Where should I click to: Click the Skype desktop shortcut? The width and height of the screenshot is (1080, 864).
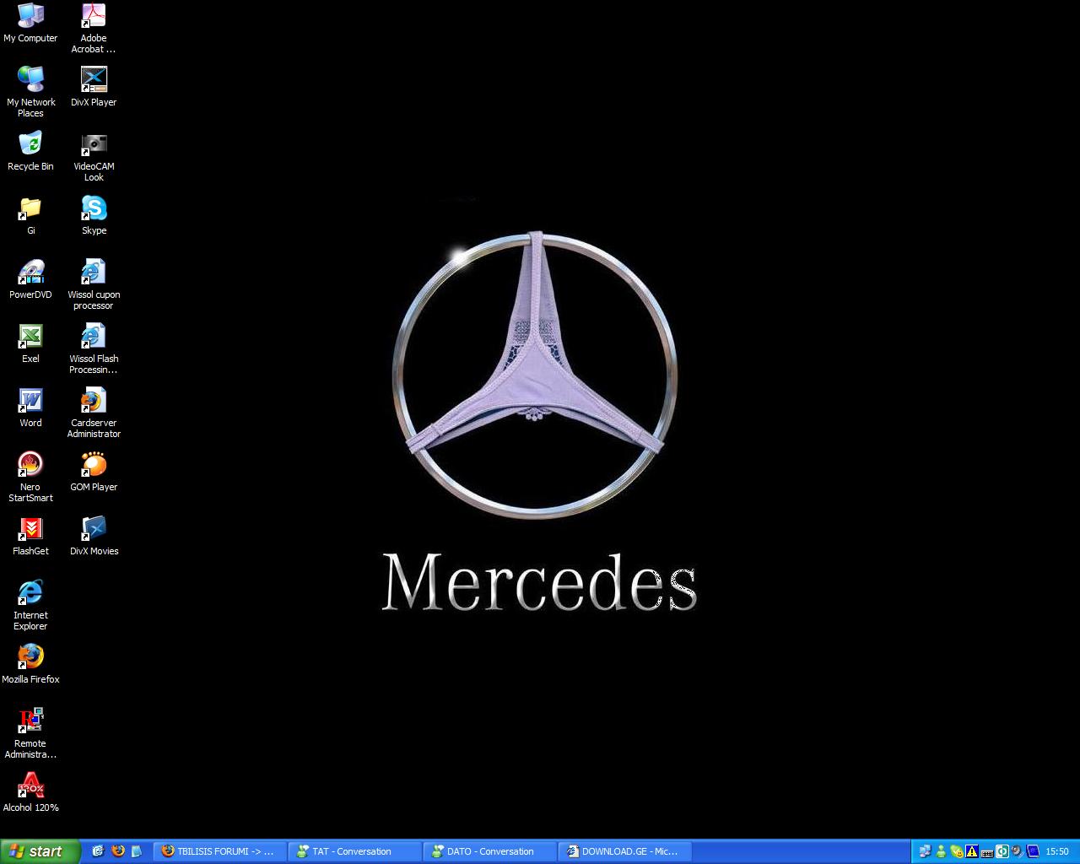click(94, 215)
